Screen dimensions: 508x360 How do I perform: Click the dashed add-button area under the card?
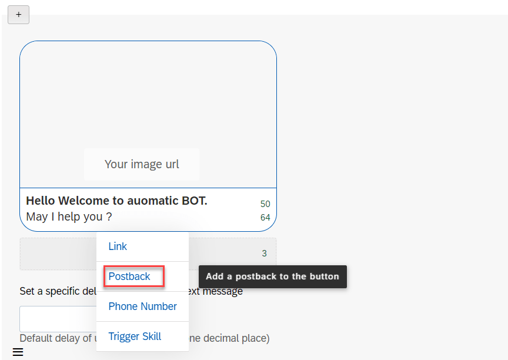coord(232,254)
